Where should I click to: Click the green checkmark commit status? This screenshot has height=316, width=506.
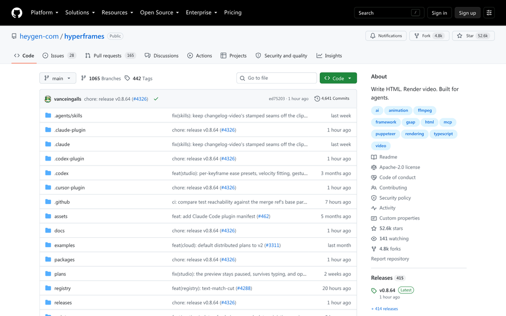point(156,99)
